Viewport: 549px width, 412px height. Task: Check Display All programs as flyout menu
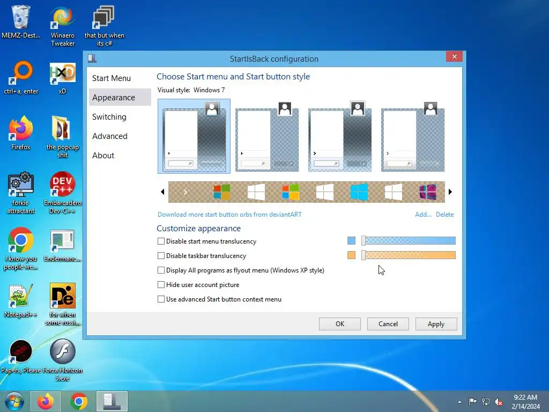(161, 270)
